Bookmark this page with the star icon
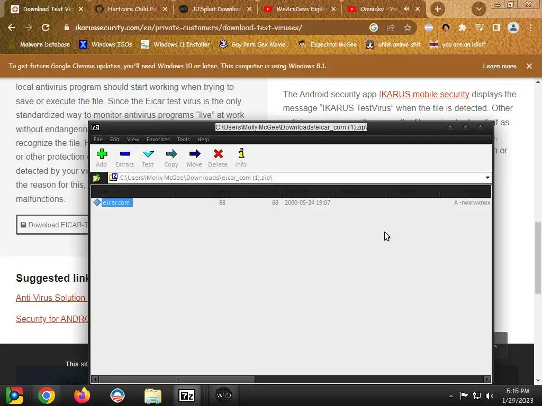The width and height of the screenshot is (542, 406). tap(408, 27)
